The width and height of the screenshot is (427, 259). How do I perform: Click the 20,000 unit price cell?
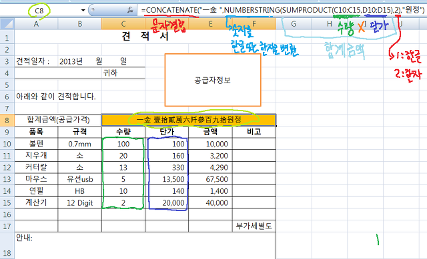tap(167, 203)
